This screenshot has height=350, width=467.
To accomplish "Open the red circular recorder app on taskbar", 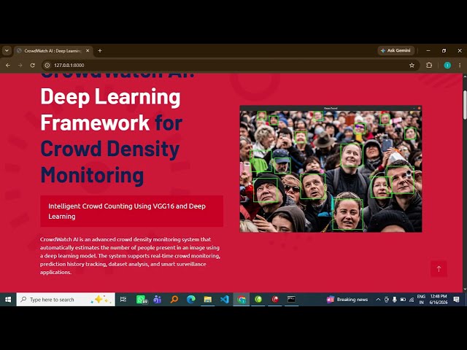I will click(x=275, y=300).
